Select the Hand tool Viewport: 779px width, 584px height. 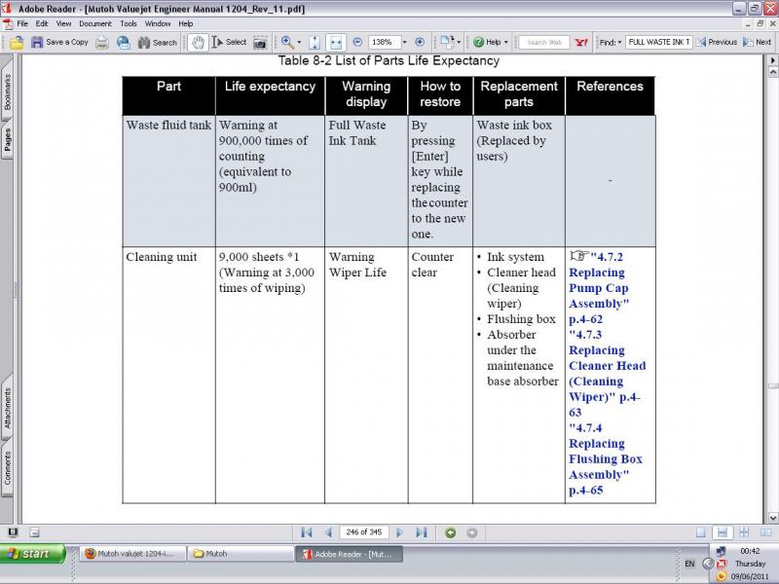pyautogui.click(x=198, y=42)
